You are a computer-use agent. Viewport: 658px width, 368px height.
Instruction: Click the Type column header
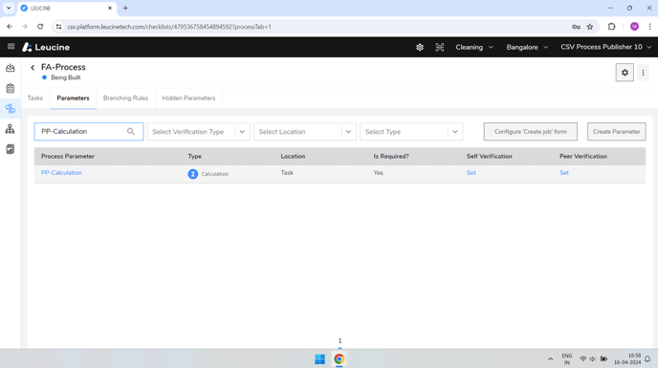click(x=195, y=157)
